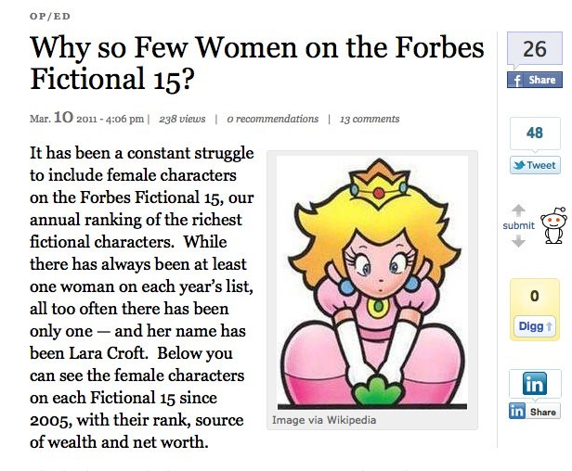The width and height of the screenshot is (572, 471).
Task: Upvote the article with Reddit's up arrow
Action: (518, 210)
